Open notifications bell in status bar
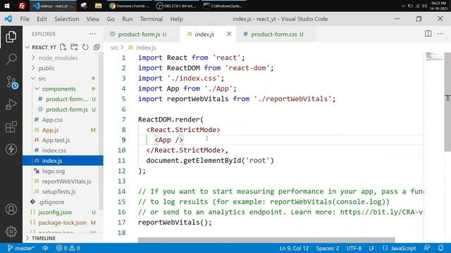451x253 pixels. tap(440, 248)
